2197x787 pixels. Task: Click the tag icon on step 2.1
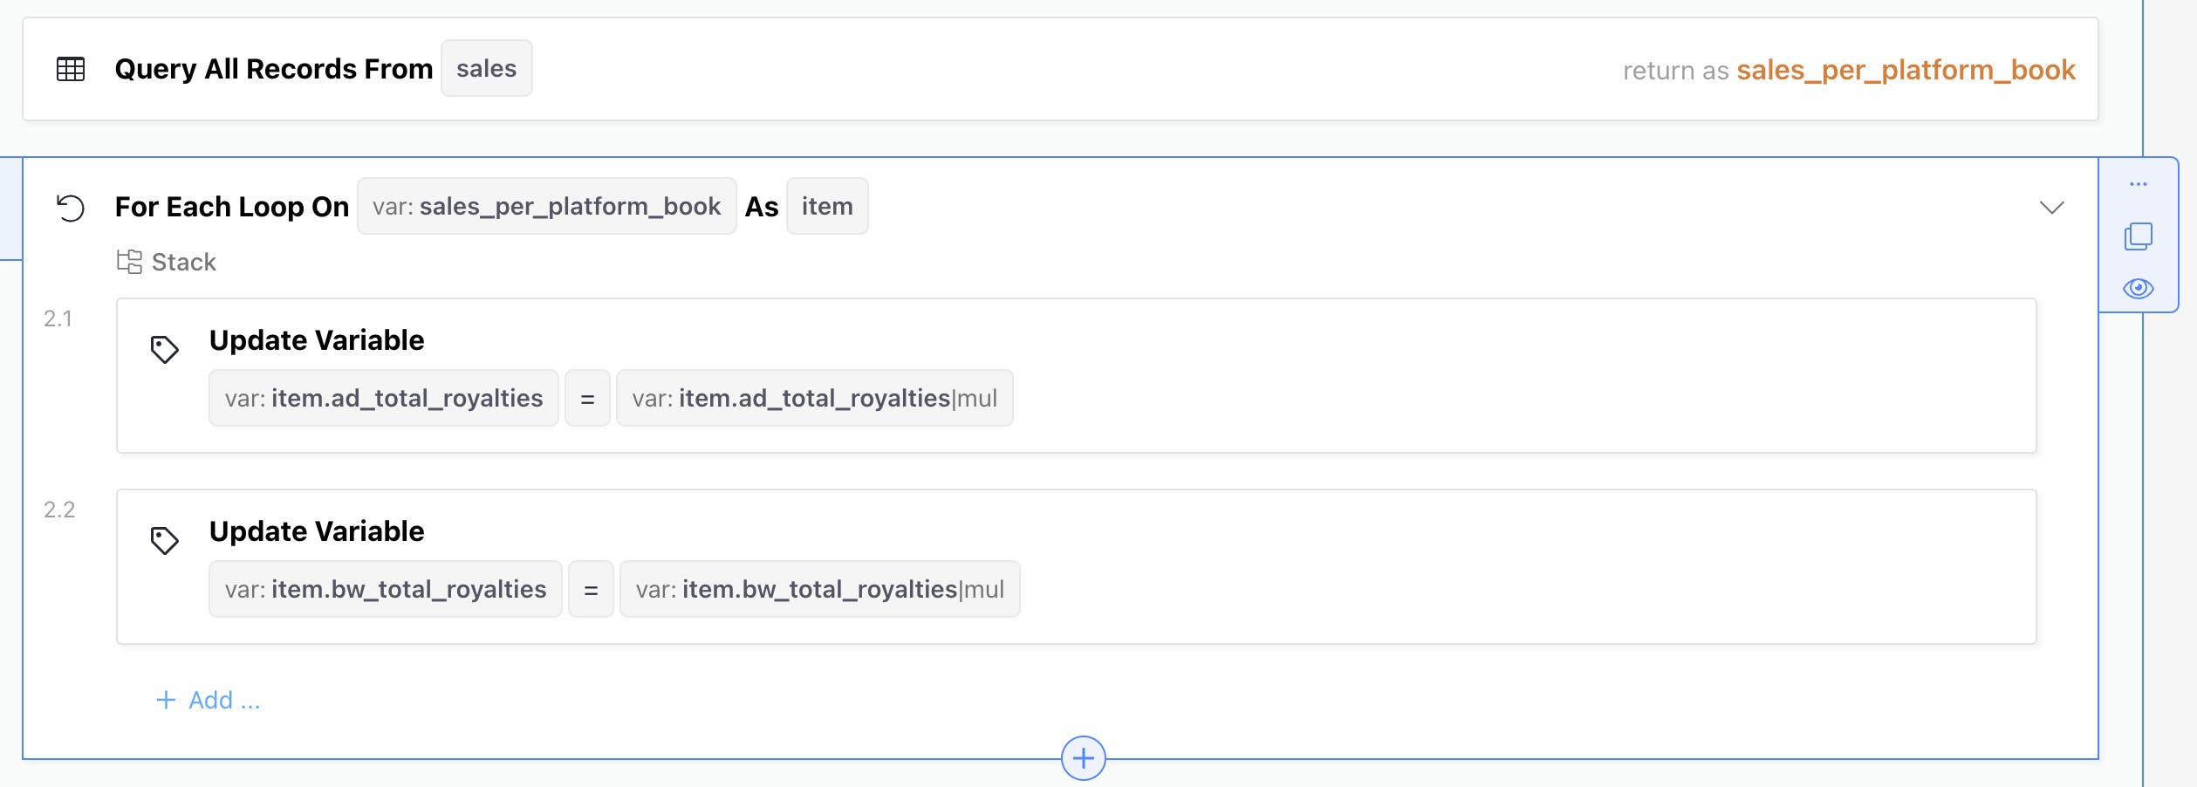coord(164,350)
